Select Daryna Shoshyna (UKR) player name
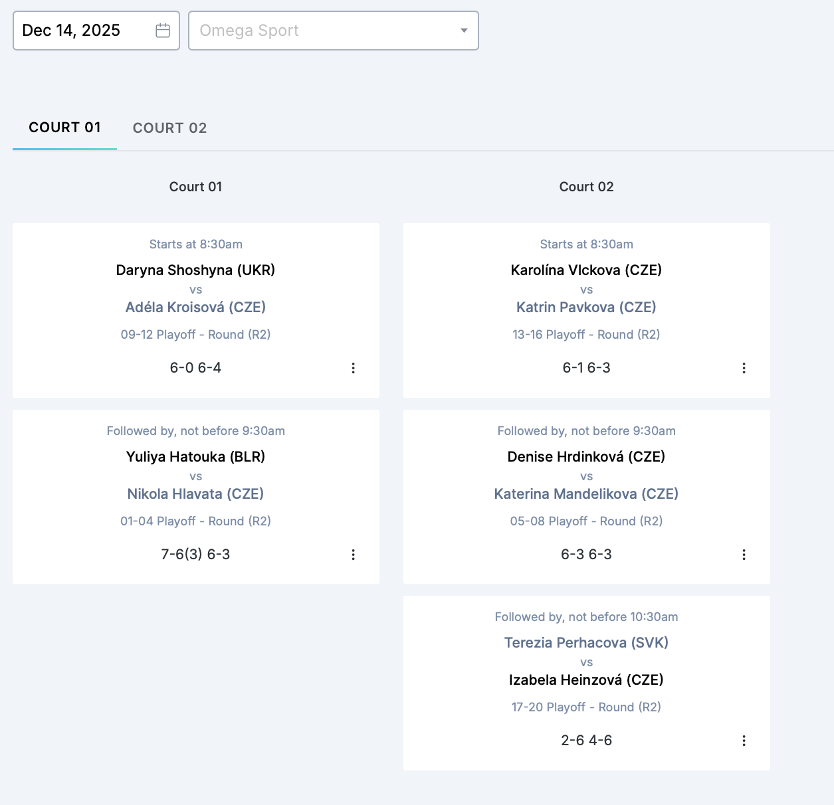The height and width of the screenshot is (805, 834). [195, 270]
